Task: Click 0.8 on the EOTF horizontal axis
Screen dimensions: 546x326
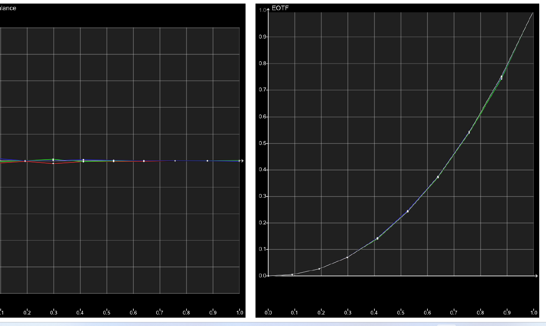Action: [480, 312]
